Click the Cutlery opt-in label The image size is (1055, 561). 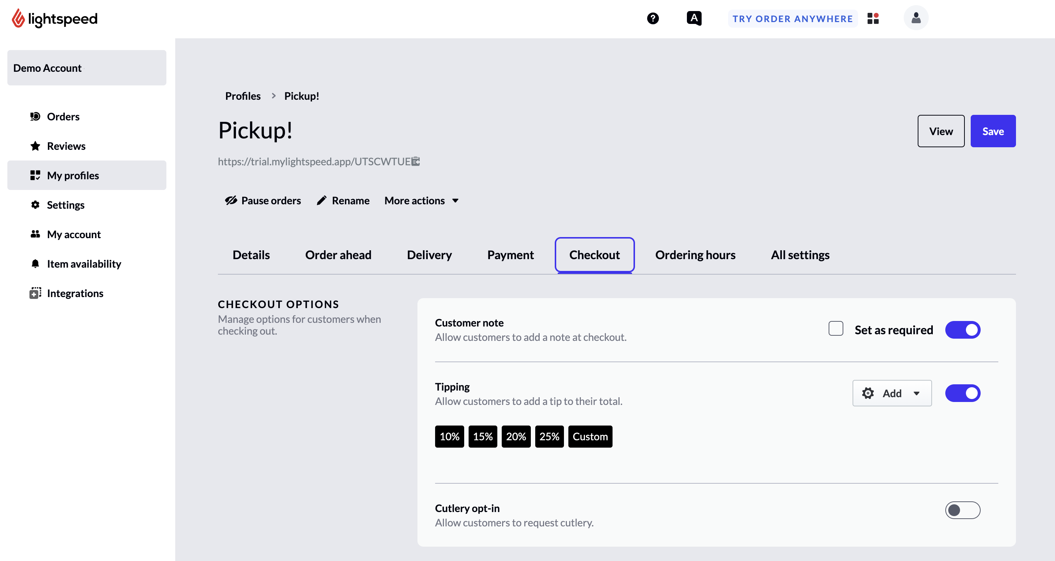click(x=467, y=509)
